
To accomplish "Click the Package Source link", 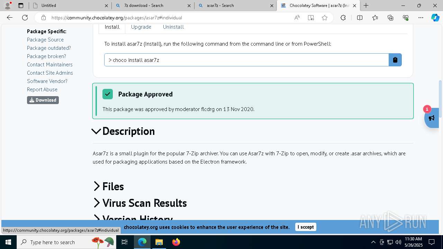I will click(45, 40).
